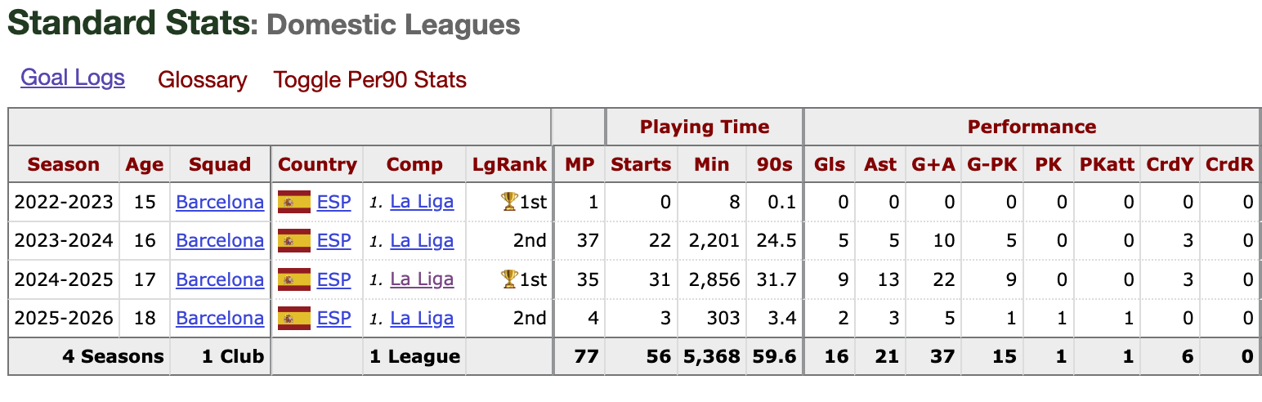Open the Goal Logs link
This screenshot has height=402, width=1262.
73,78
